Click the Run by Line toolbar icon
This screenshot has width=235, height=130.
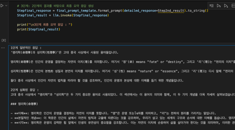coord(211,6)
